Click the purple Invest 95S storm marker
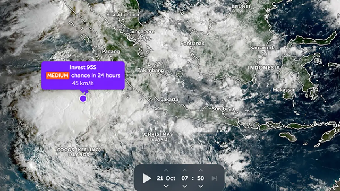Image resolution: width=340 pixels, height=191 pixels. [x=83, y=98]
